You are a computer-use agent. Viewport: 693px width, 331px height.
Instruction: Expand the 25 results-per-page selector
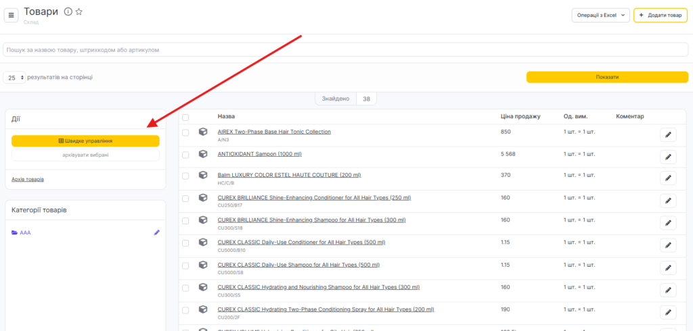click(13, 78)
